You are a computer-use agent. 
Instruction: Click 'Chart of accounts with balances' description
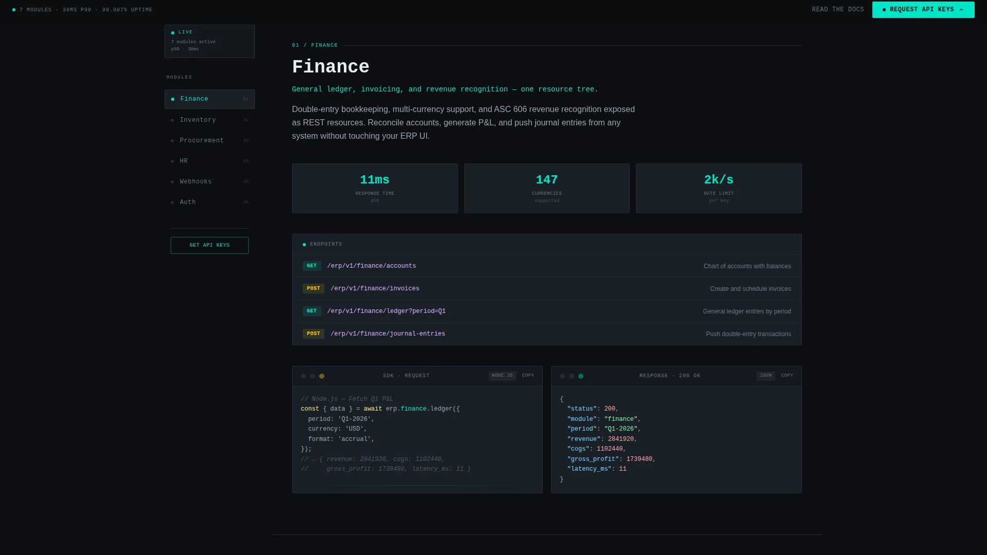(747, 266)
